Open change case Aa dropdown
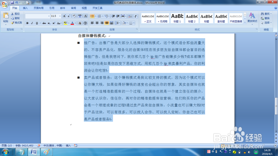Viewport: 278px width, 156px height. point(59,23)
